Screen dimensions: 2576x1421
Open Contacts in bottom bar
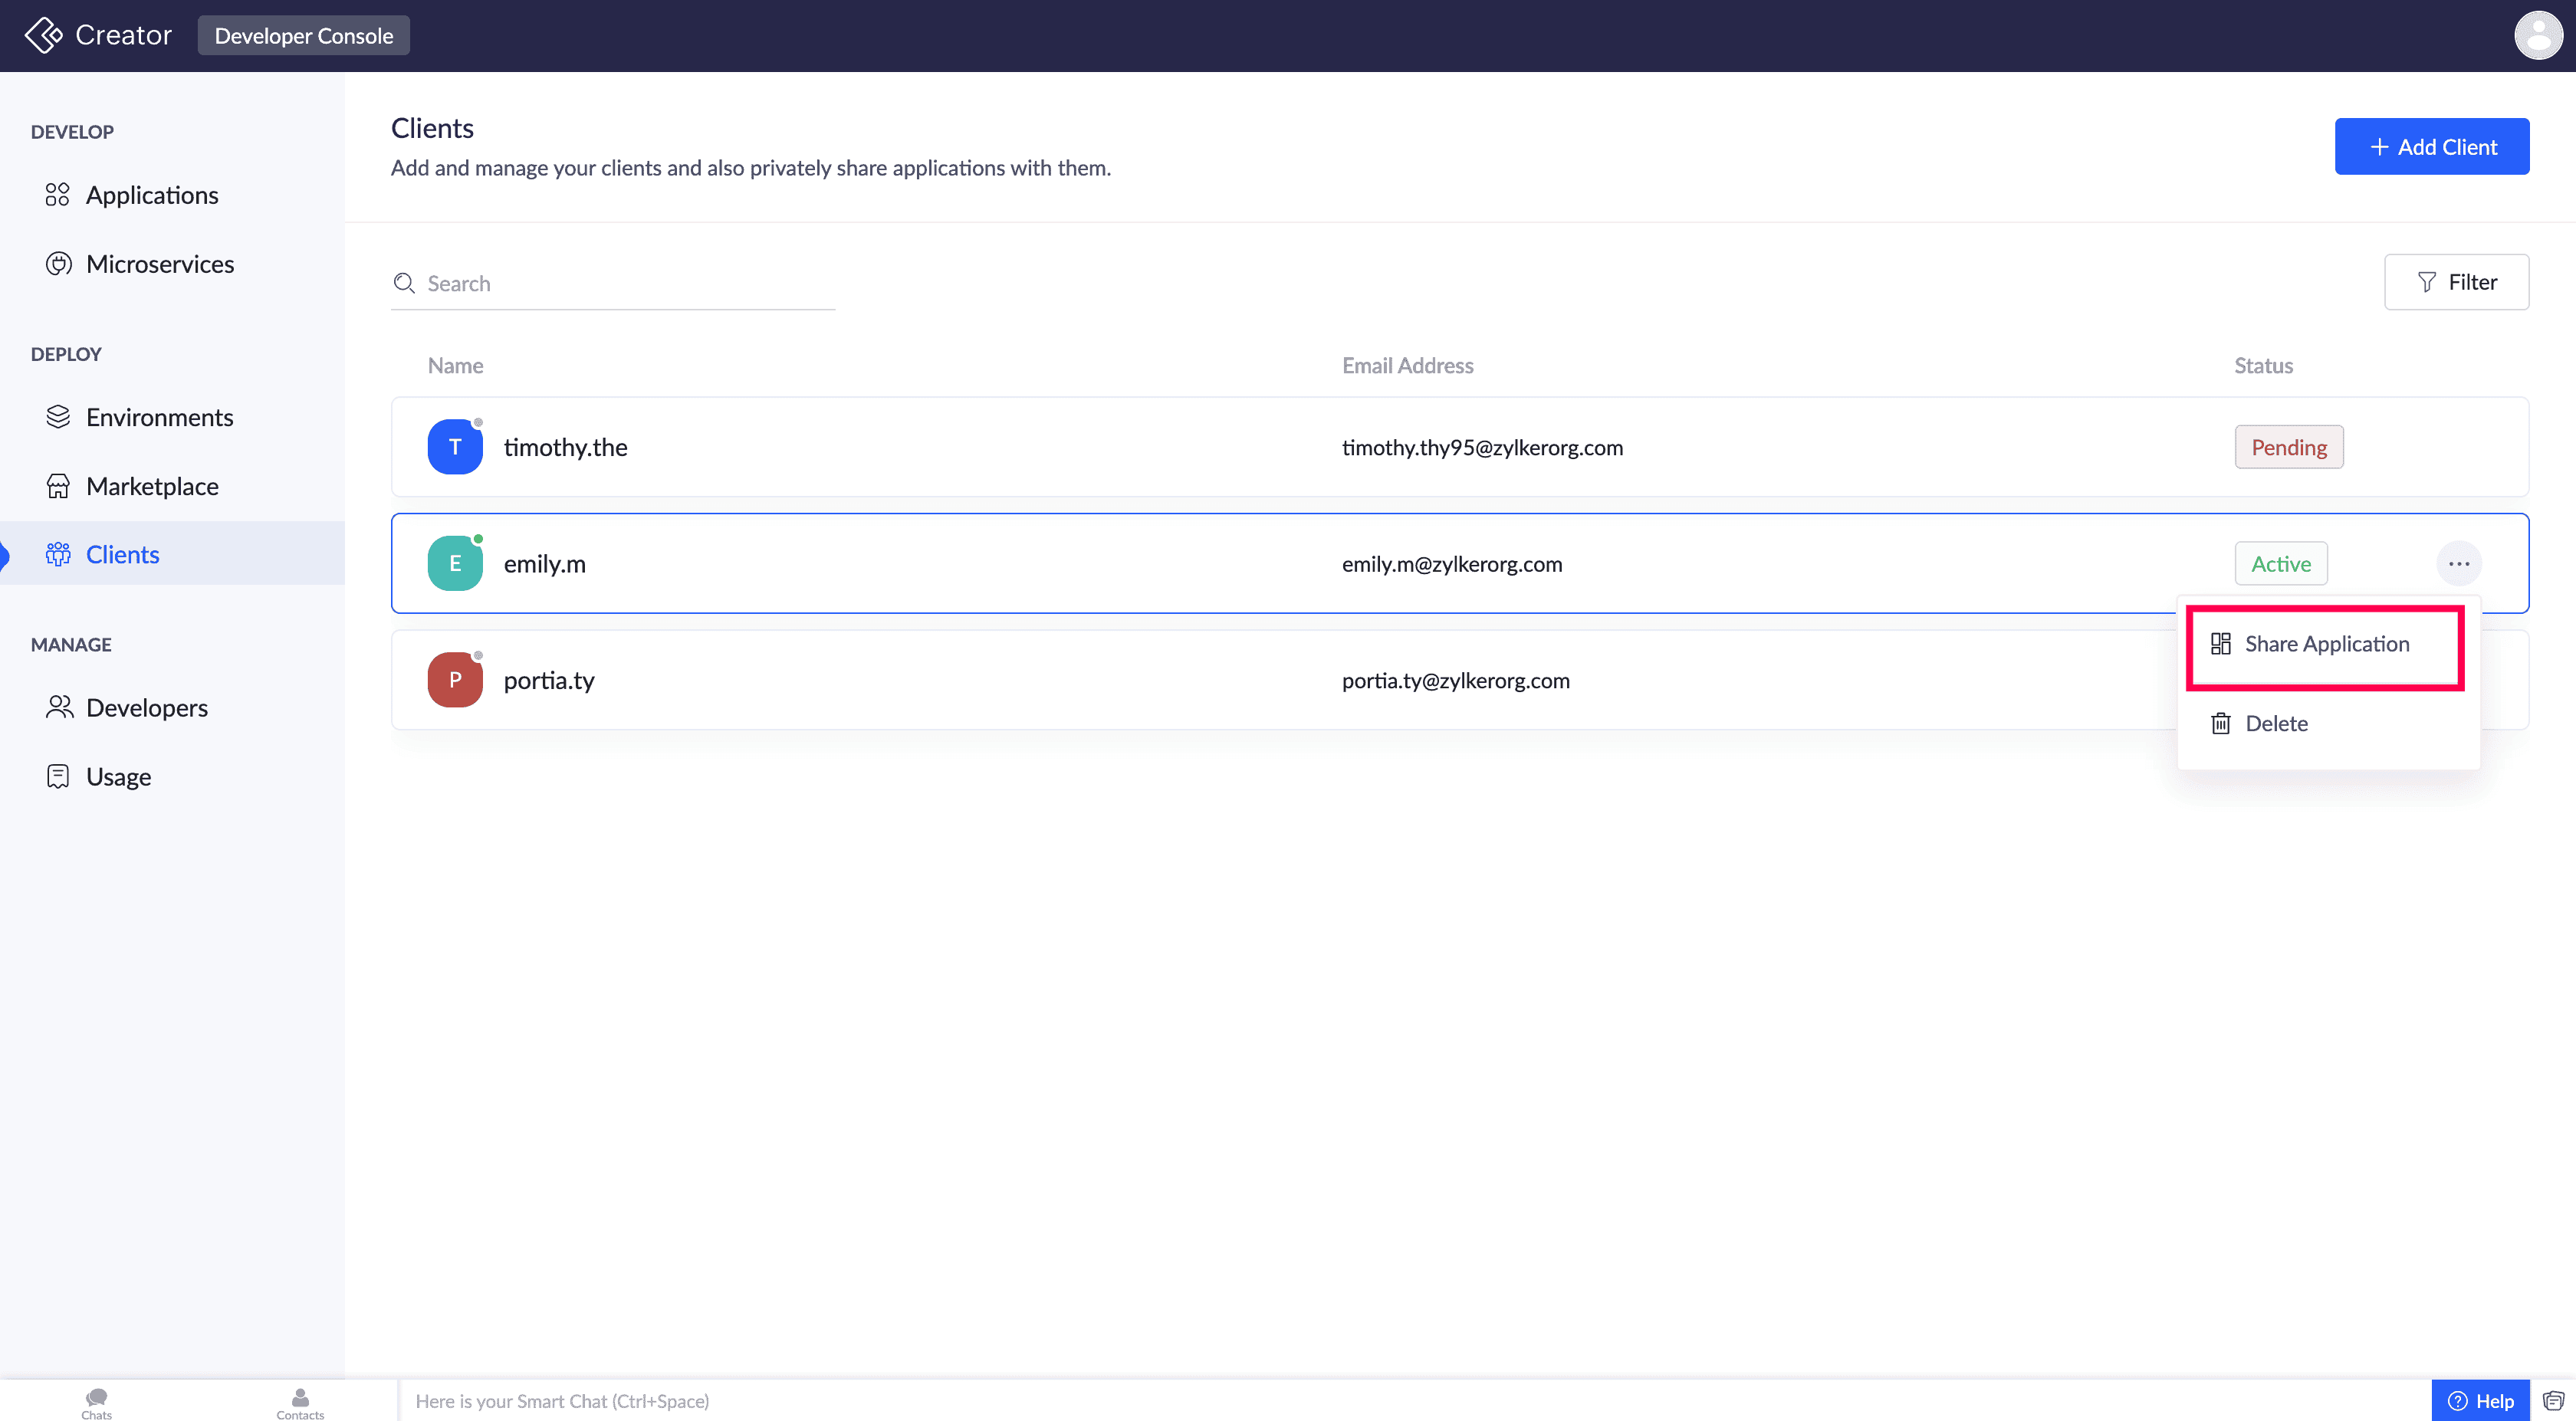pos(300,1402)
